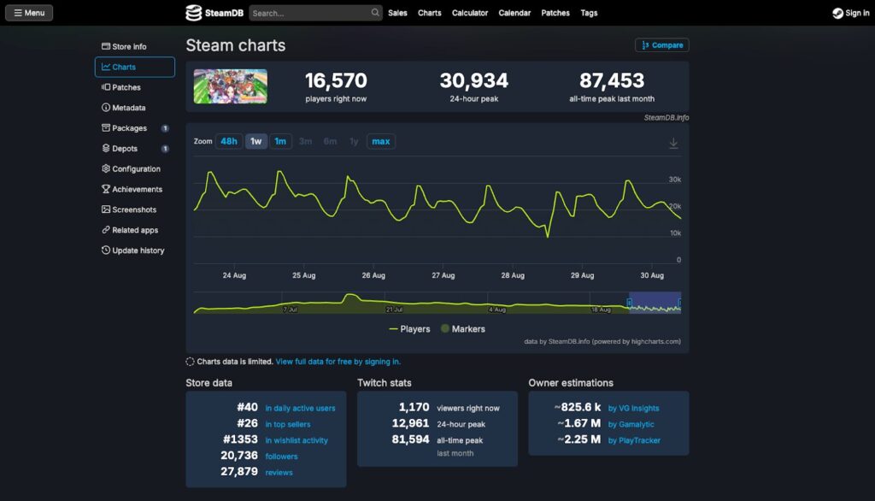
Task: Click the chart navigator range selector
Action: (655, 304)
